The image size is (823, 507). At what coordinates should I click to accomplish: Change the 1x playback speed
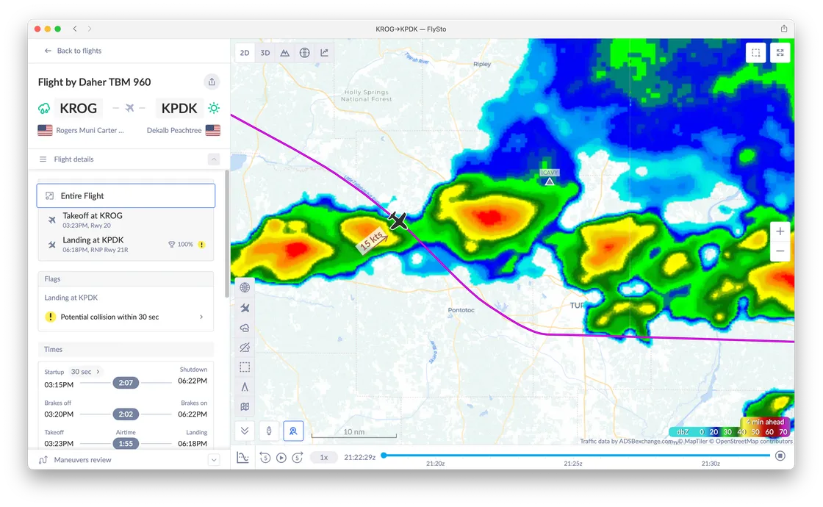click(324, 457)
